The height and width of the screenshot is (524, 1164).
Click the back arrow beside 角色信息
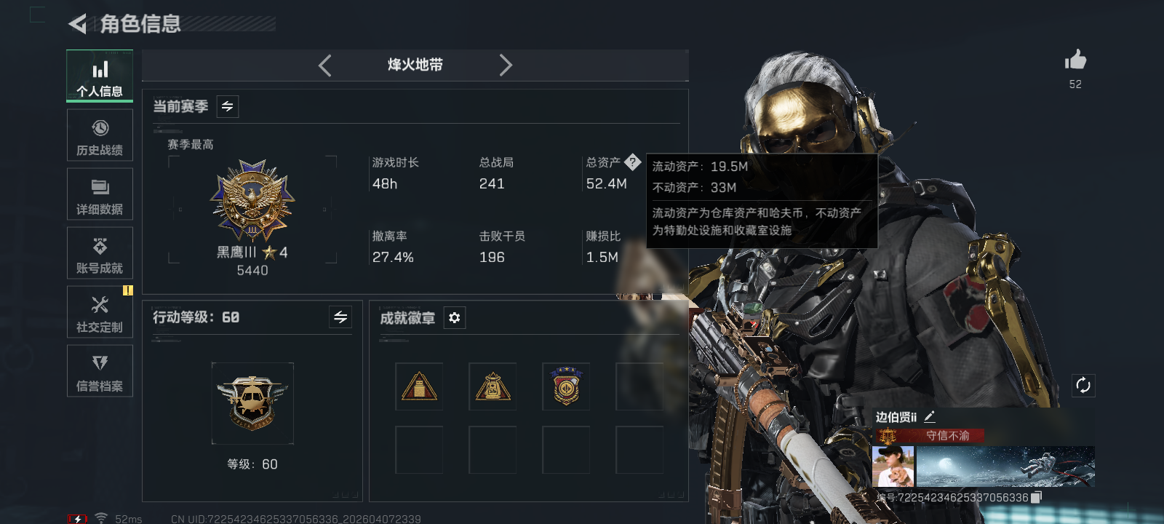coord(77,24)
